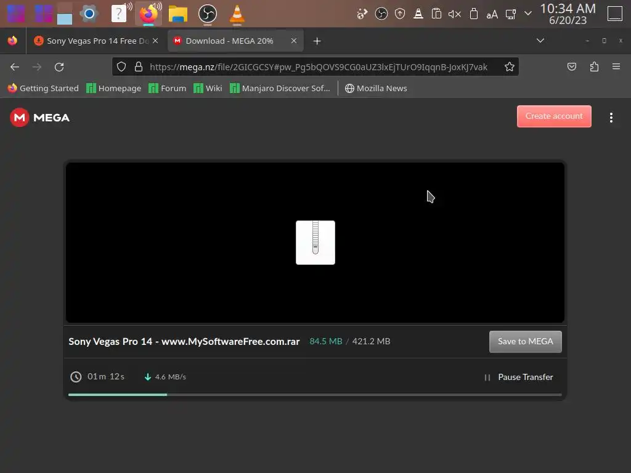Open the system settings gear icon
631x473 pixels.
[x=89, y=14]
